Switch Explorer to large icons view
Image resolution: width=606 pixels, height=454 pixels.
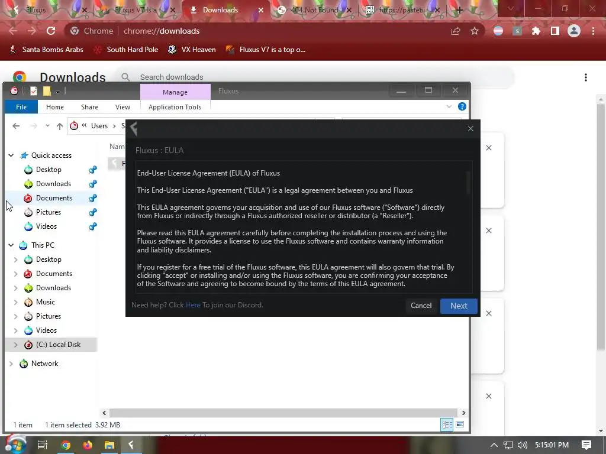click(459, 424)
